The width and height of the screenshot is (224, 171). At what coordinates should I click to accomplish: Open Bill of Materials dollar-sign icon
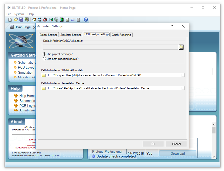[67, 20]
